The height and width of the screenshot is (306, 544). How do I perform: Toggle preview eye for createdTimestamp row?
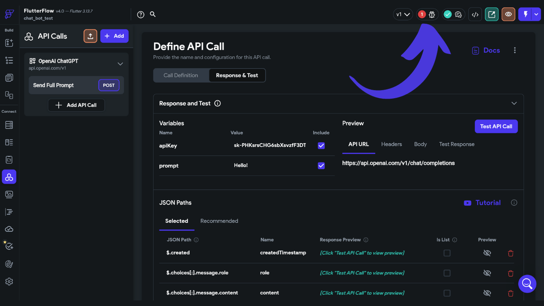[487, 253]
